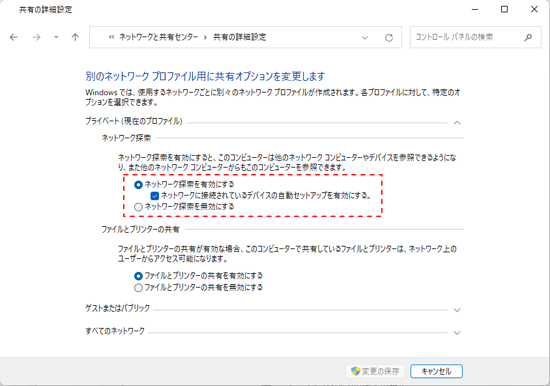
Task: Click the ゲストまたはパブリック heading text
Action: pyautogui.click(x=117, y=308)
